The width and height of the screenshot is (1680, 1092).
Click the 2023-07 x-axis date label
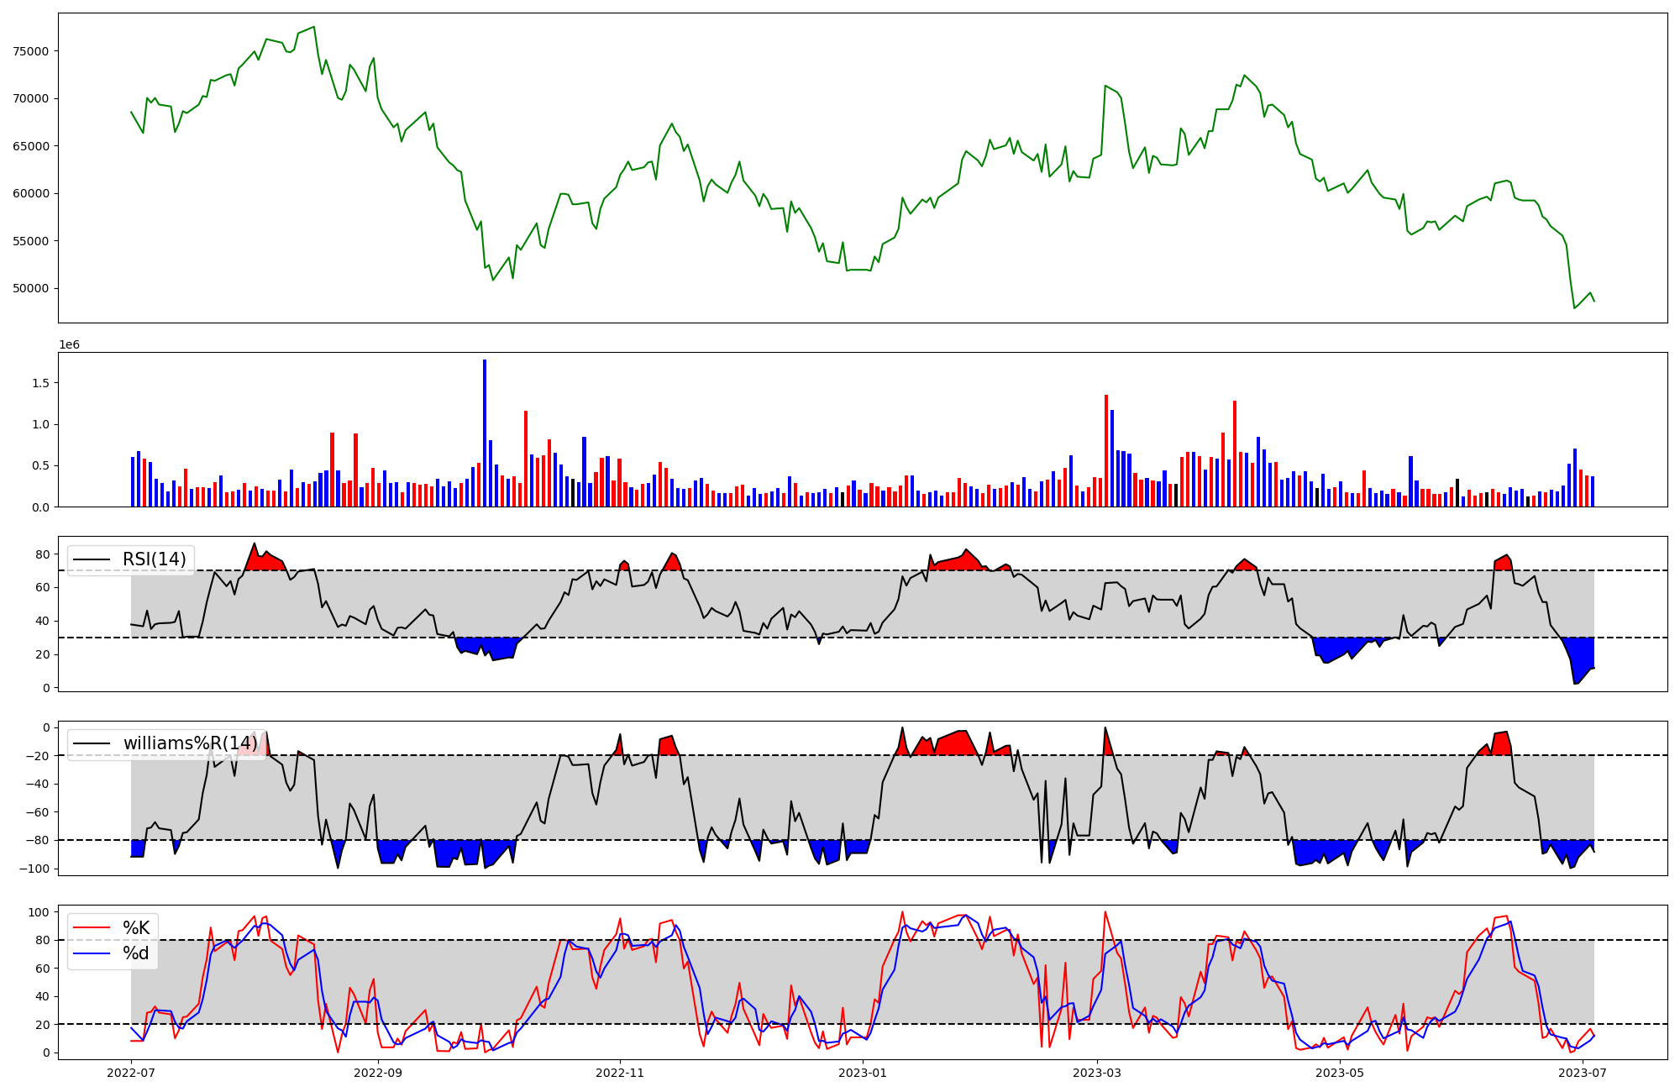point(1583,1073)
